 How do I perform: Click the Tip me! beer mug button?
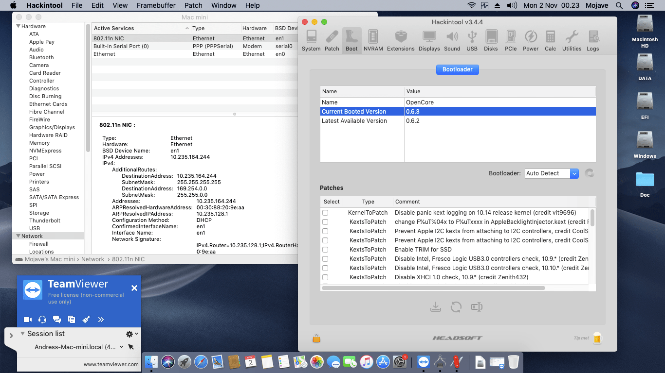click(x=597, y=338)
